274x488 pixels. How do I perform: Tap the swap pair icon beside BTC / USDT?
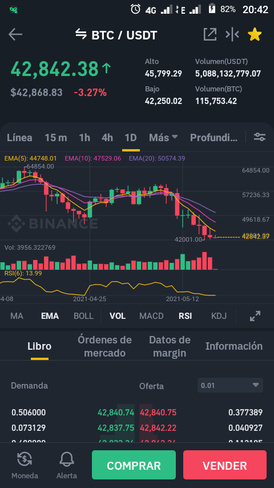[81, 34]
